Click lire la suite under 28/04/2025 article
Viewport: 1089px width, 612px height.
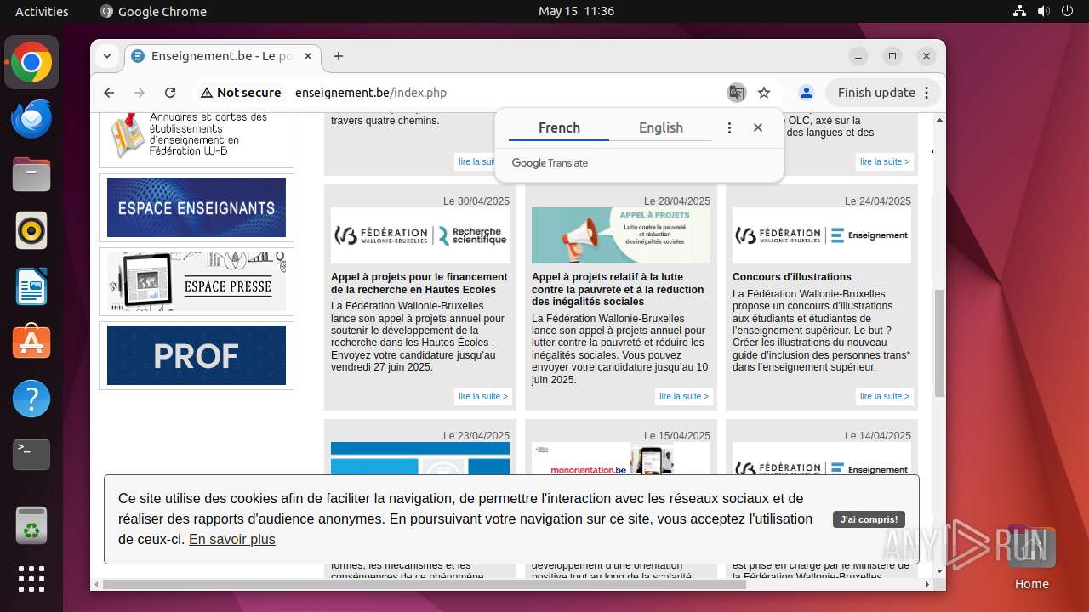point(684,396)
